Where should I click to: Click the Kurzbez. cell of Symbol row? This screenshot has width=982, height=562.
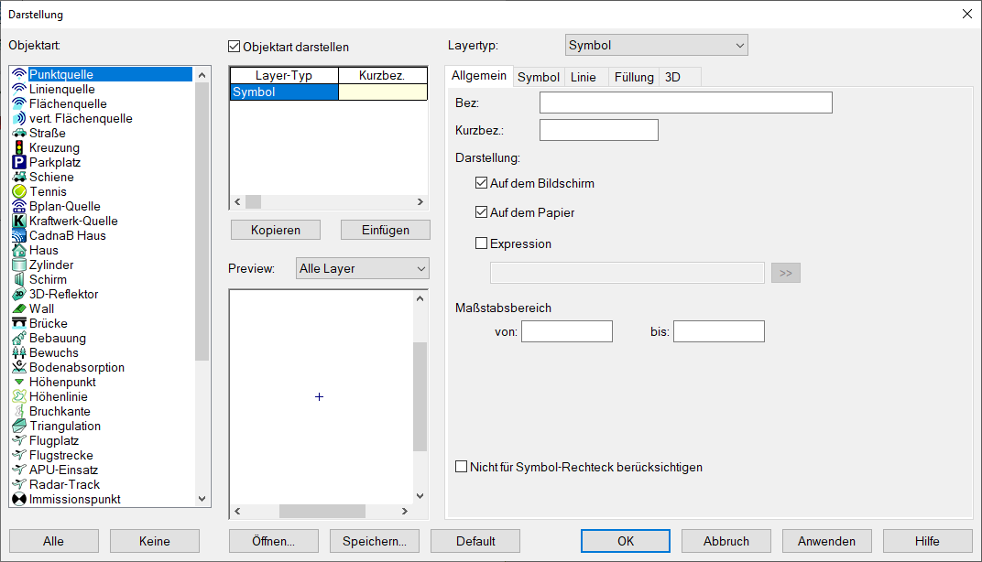click(383, 92)
